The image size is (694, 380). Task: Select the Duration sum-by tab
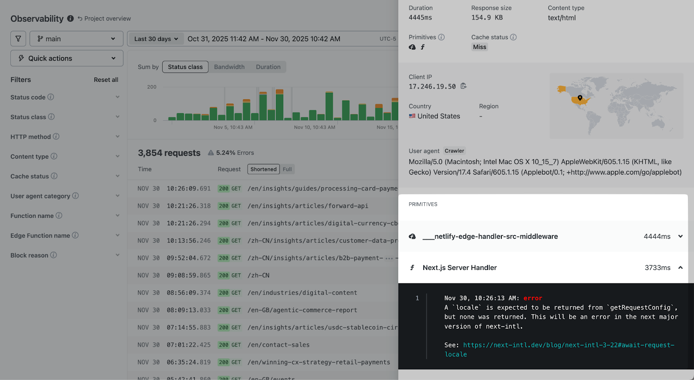[268, 67]
